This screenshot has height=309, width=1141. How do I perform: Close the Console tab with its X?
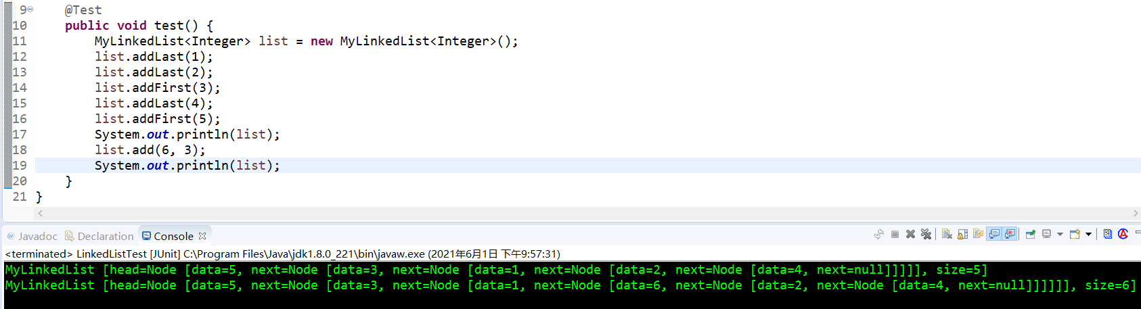point(202,235)
